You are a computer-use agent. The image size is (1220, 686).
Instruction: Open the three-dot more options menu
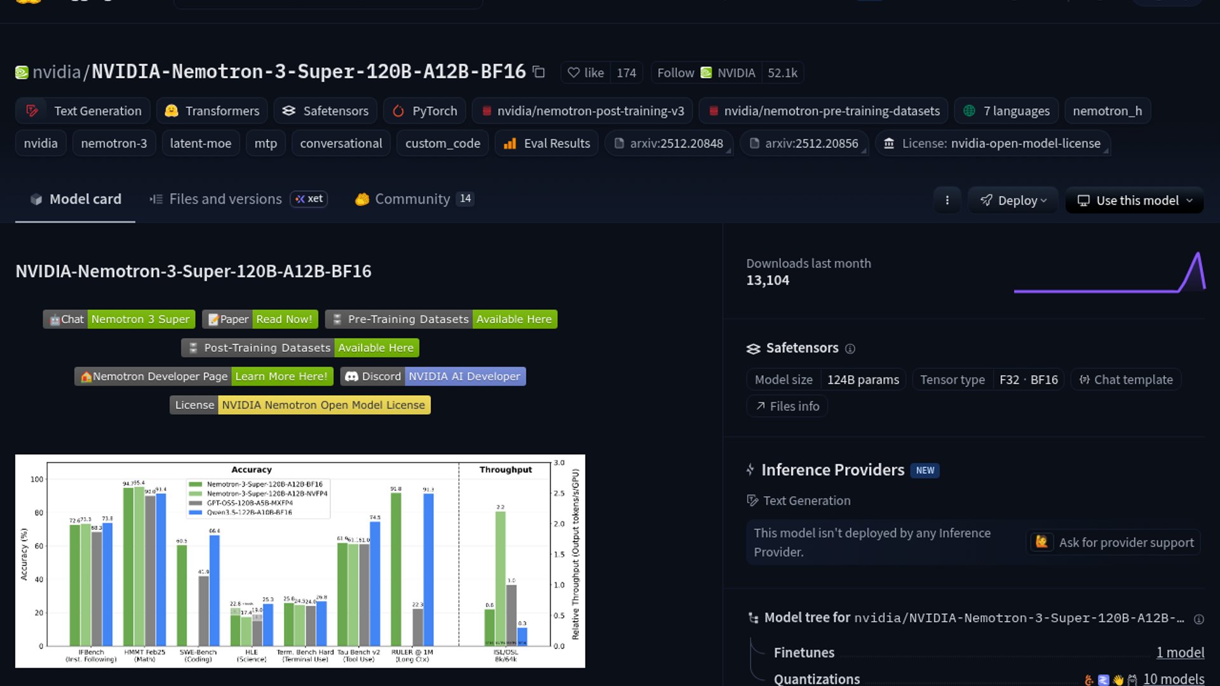click(947, 200)
